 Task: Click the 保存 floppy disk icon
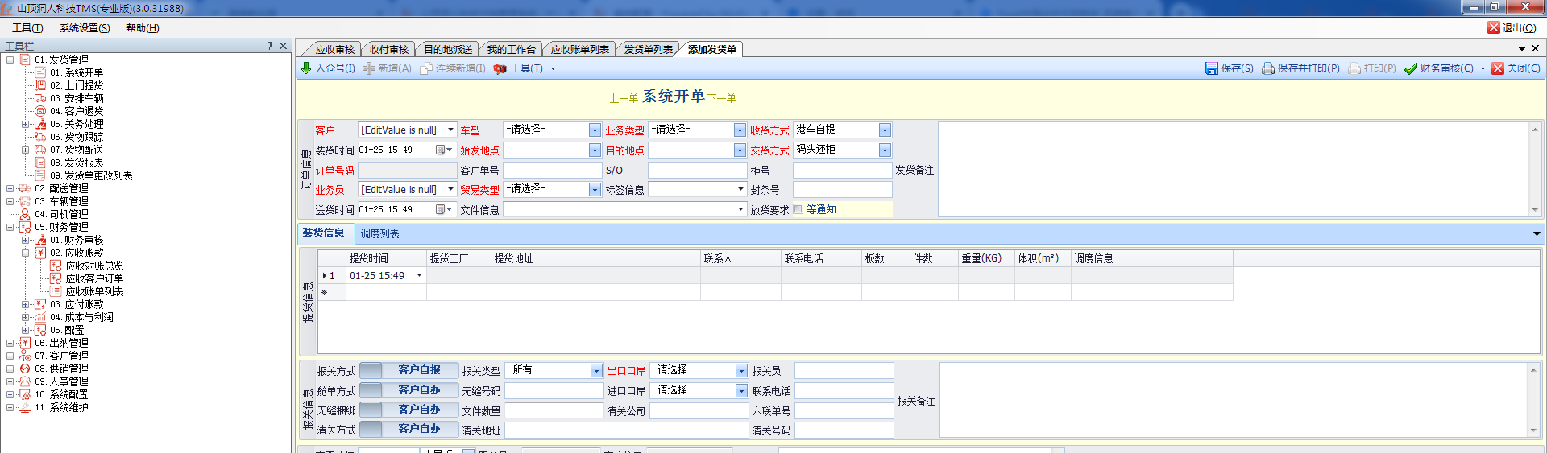(1211, 68)
